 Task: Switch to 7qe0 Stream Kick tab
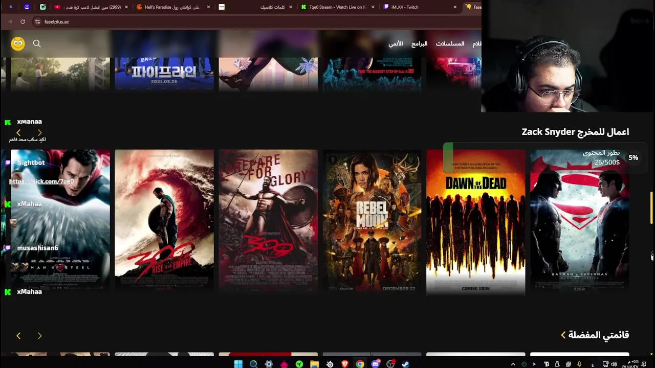tap(338, 7)
